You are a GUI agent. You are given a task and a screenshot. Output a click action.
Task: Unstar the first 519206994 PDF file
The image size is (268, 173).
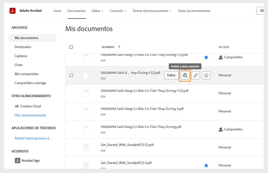point(206,57)
